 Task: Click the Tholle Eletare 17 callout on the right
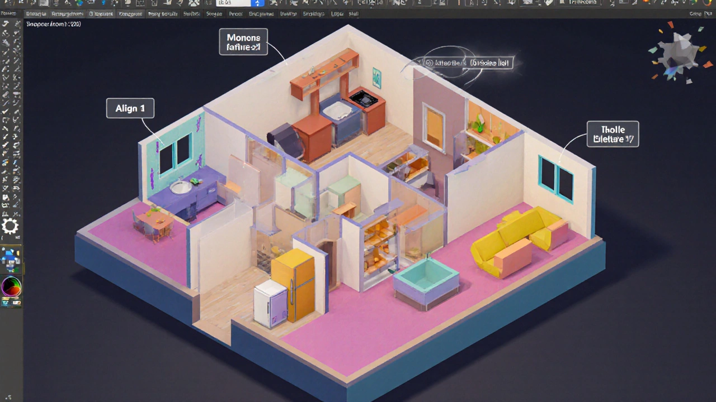[613, 134]
